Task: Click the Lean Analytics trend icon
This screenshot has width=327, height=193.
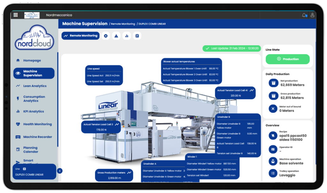Action: pos(18,86)
